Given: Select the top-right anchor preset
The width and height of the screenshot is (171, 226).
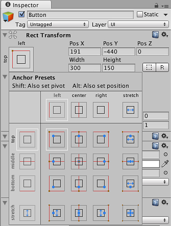Looking at the screenshot, I should click(x=100, y=139).
